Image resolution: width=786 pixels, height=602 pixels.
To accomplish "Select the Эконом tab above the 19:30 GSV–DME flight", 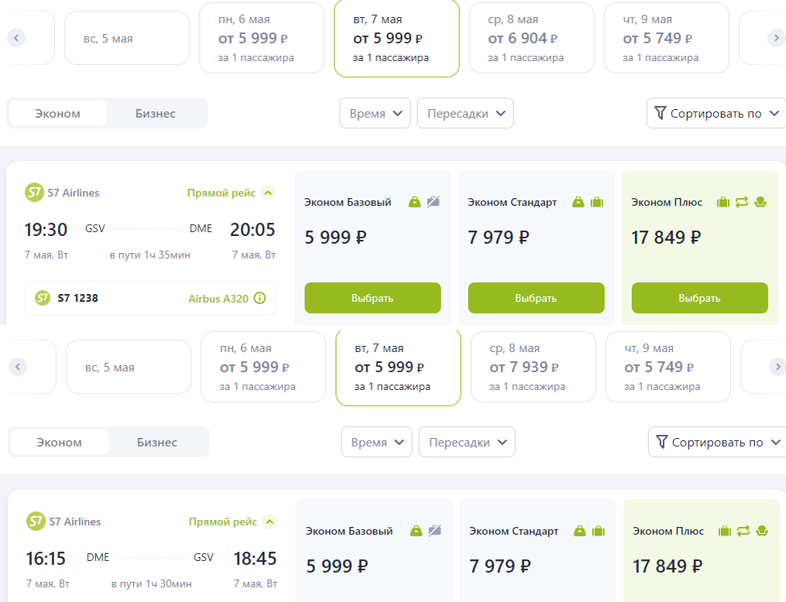I will point(57,113).
